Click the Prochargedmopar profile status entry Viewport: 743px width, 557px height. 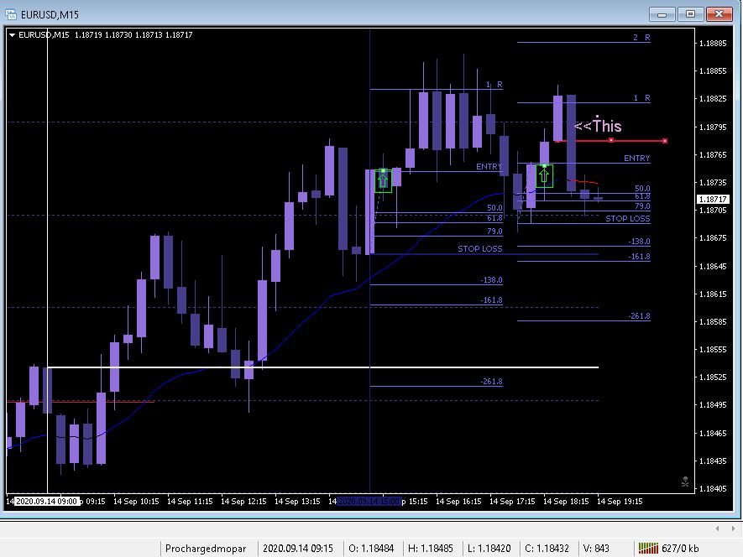coord(206,549)
